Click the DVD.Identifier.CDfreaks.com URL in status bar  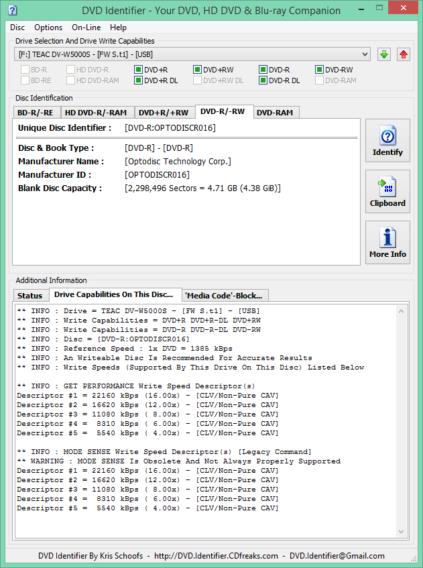(x=216, y=556)
